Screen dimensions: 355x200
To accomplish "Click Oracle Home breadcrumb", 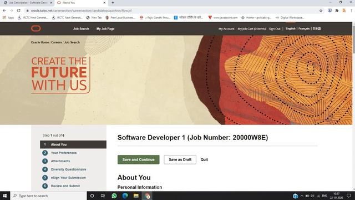I will click(x=40, y=42).
